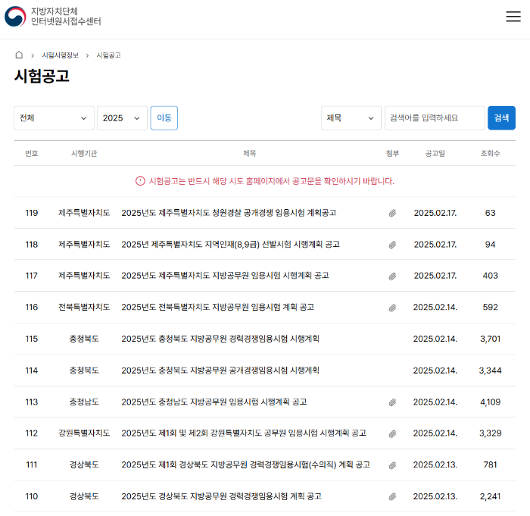Open attachment clip for notice 116
The height and width of the screenshot is (516, 530).
[x=392, y=308]
